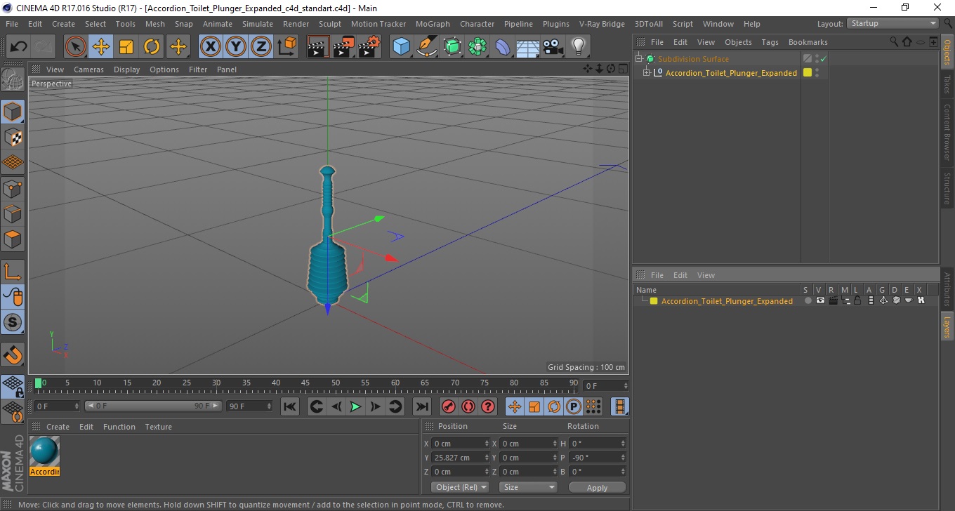Image resolution: width=955 pixels, height=511 pixels.
Task: Toggle layer render icon
Action: [832, 300]
